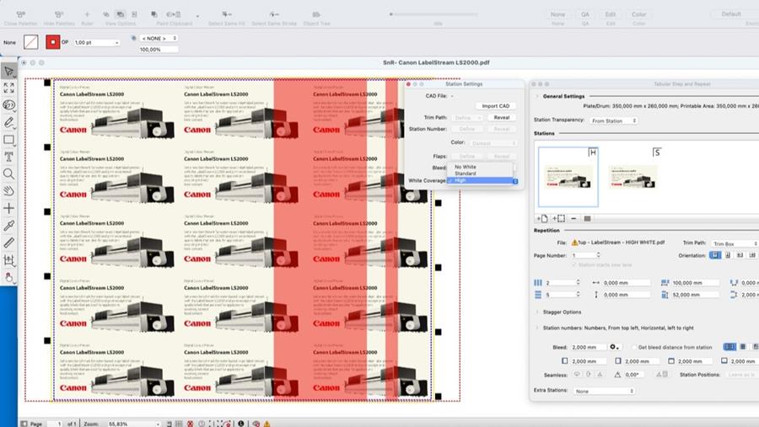The width and height of the screenshot is (759, 427).
Task: Select the Ruler measure tool
Action: (8, 243)
